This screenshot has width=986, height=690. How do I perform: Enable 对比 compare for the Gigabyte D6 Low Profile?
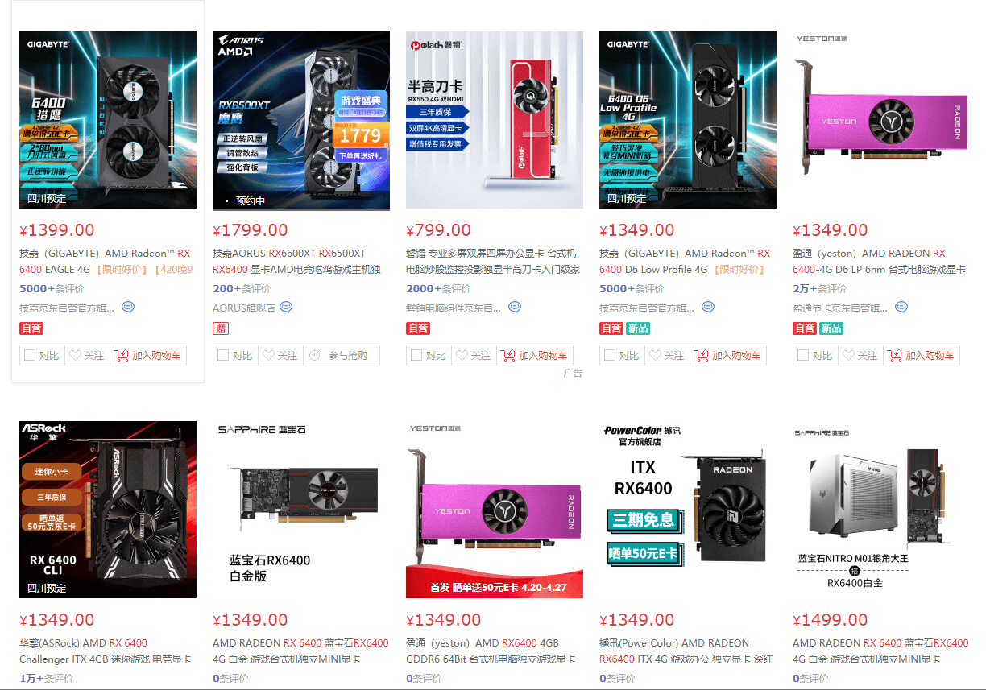point(621,355)
